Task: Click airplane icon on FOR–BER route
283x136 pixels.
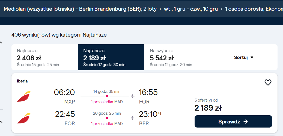Action: pyautogui.click(x=133, y=118)
